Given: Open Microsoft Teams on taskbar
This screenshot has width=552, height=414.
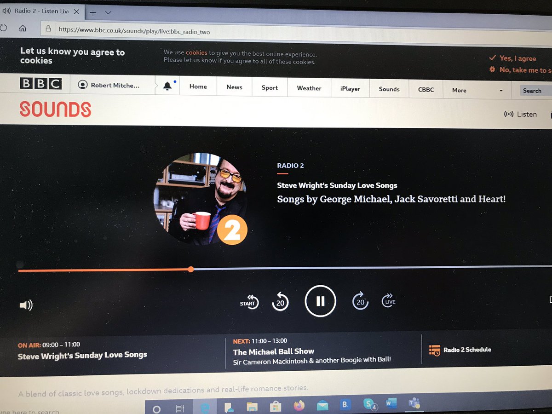Looking at the screenshot, I should pyautogui.click(x=414, y=403).
